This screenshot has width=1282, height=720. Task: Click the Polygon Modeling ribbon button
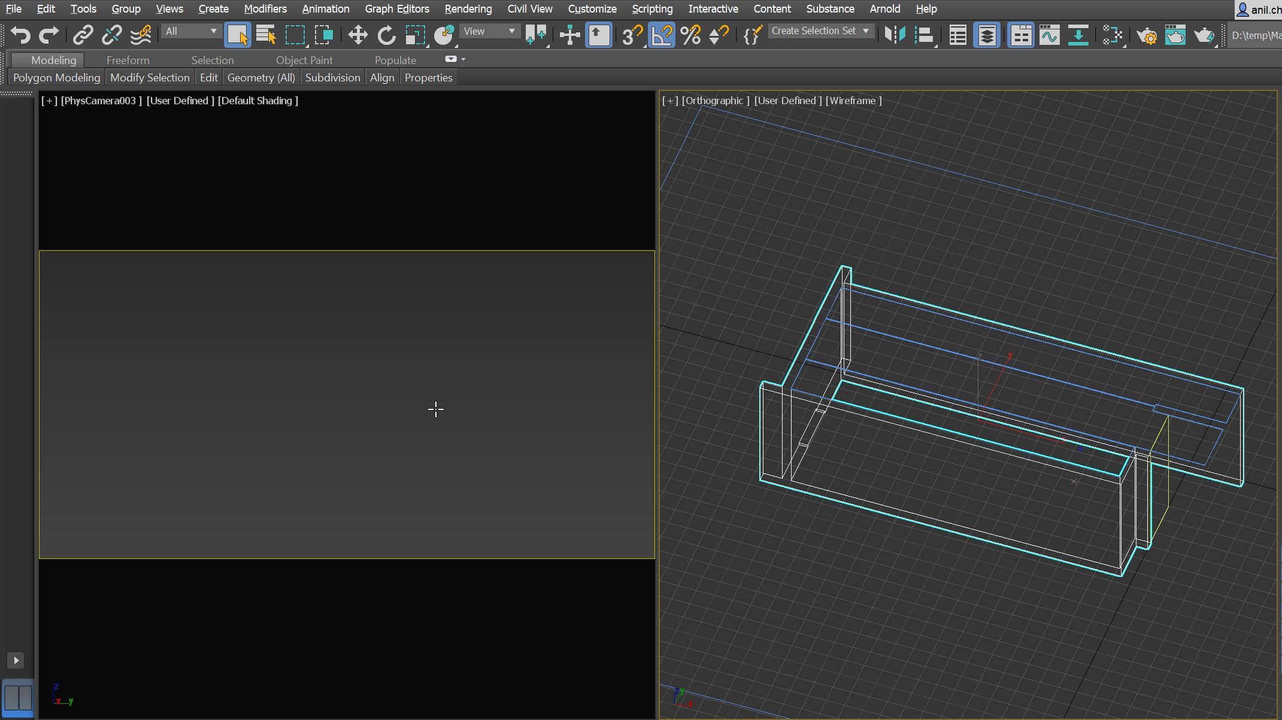click(56, 77)
